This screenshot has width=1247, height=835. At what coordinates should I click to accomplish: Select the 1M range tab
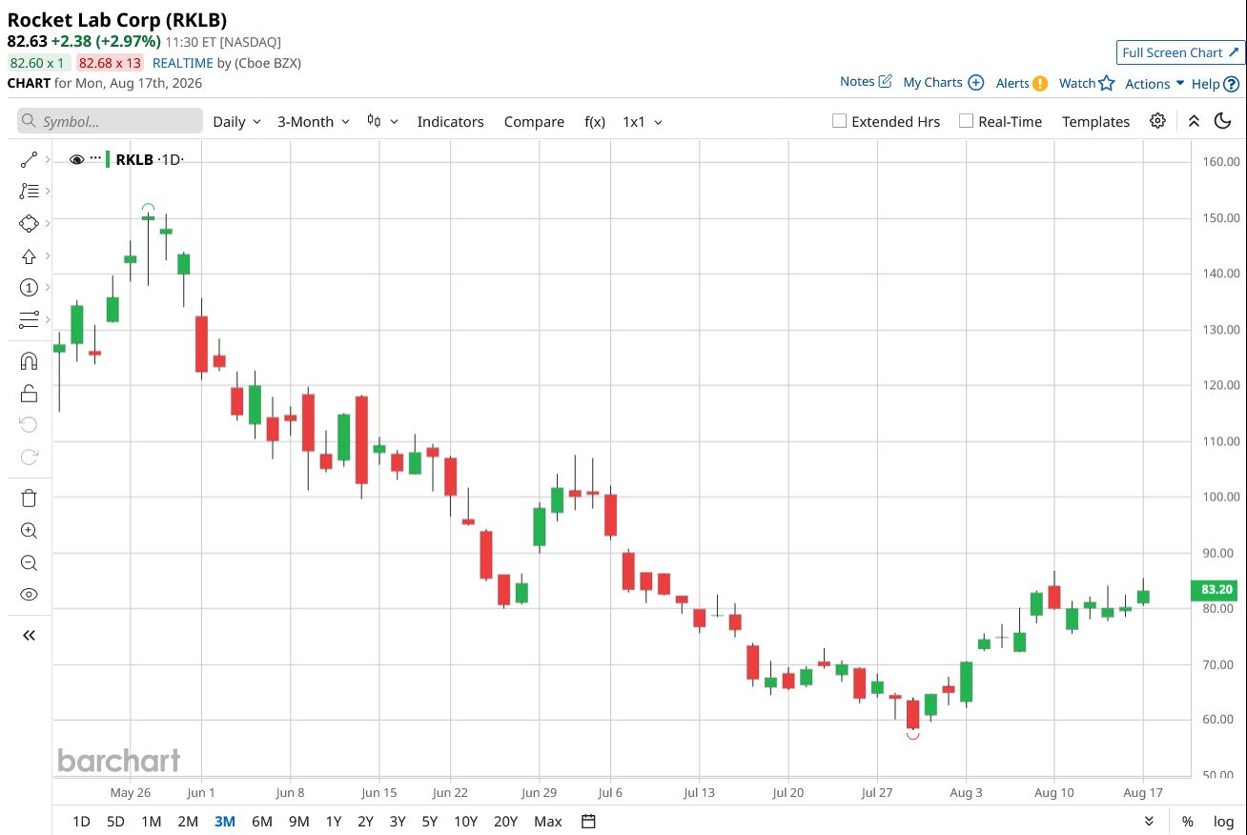click(x=151, y=821)
